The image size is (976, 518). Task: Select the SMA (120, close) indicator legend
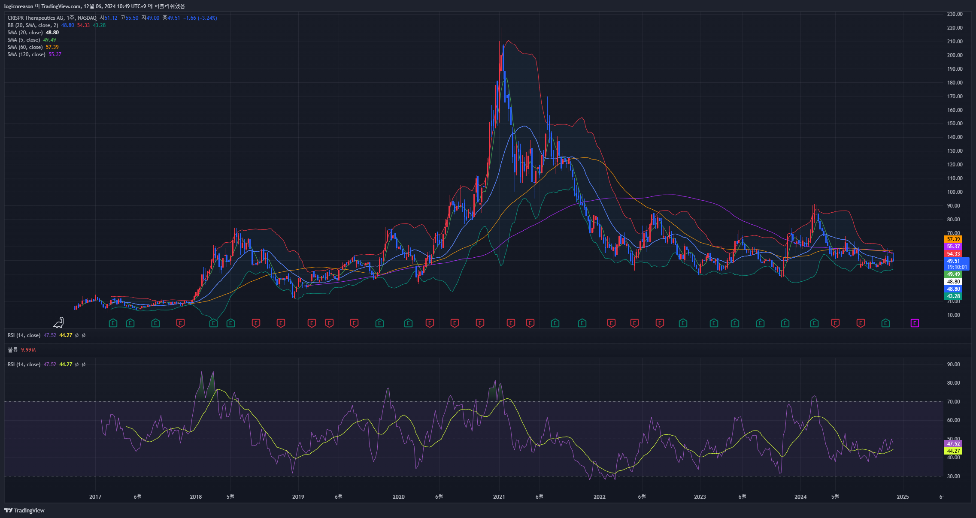(x=26, y=54)
